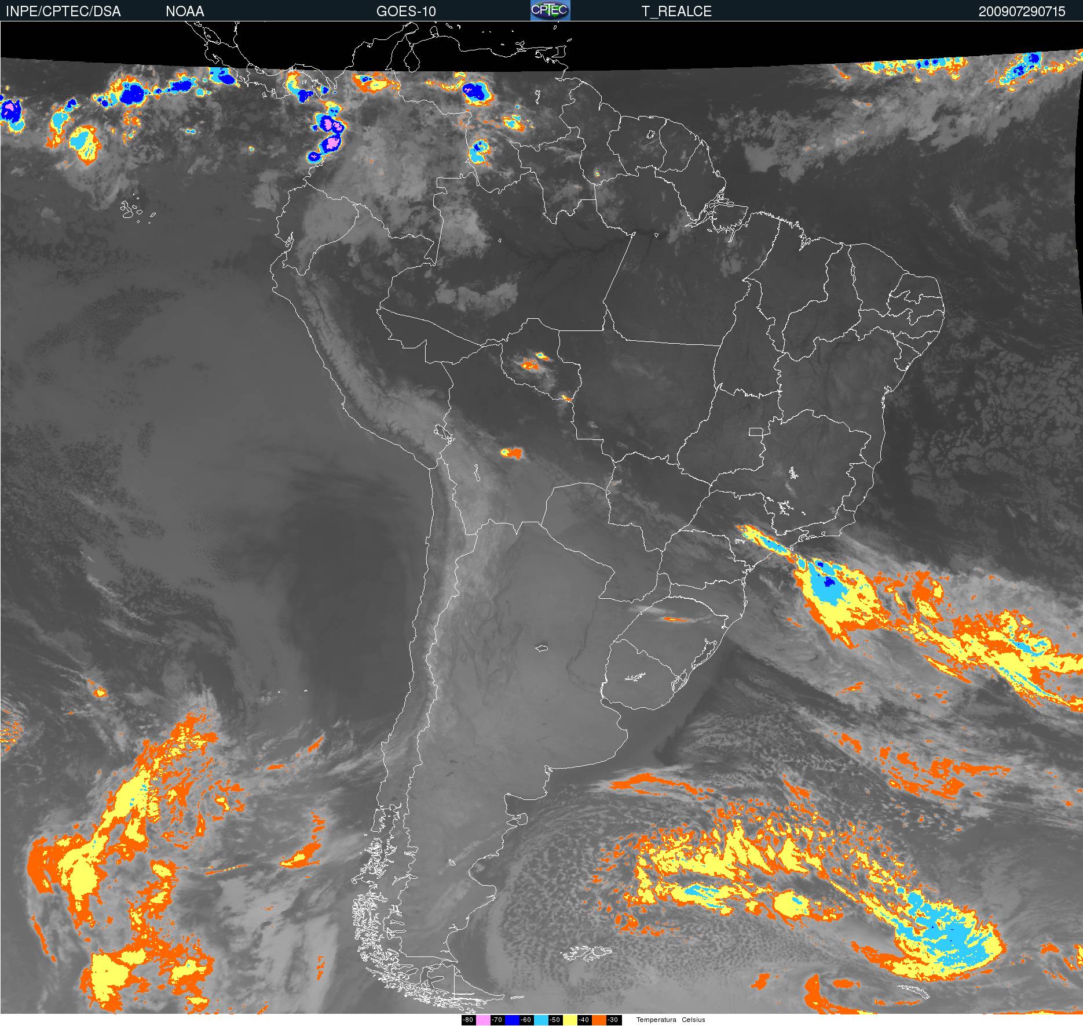
Task: Click the 200907290715 timestamp
Action: [1022, 12]
